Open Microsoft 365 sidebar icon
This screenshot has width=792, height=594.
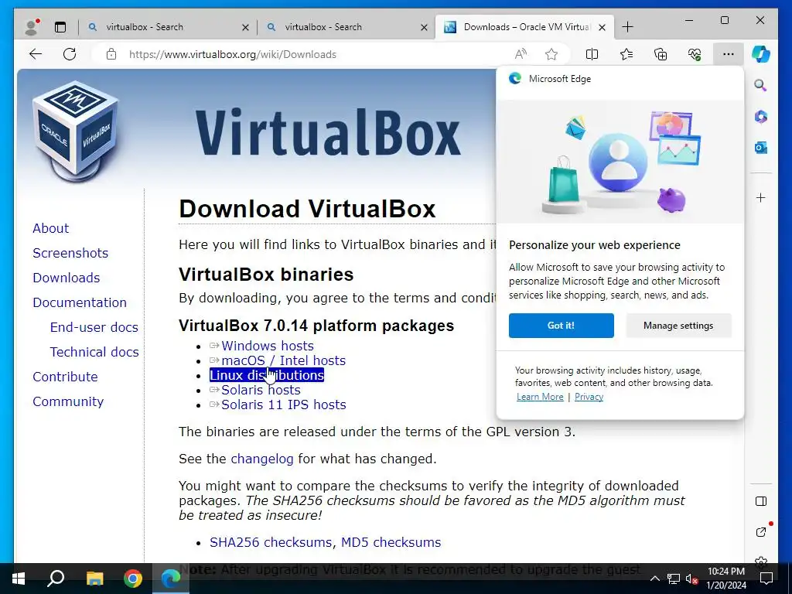pyautogui.click(x=761, y=117)
